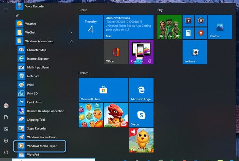Image resolution: width=239 pixels, height=161 pixels.
Task: Select Windows Fax and Scan text label
Action: 42,137
